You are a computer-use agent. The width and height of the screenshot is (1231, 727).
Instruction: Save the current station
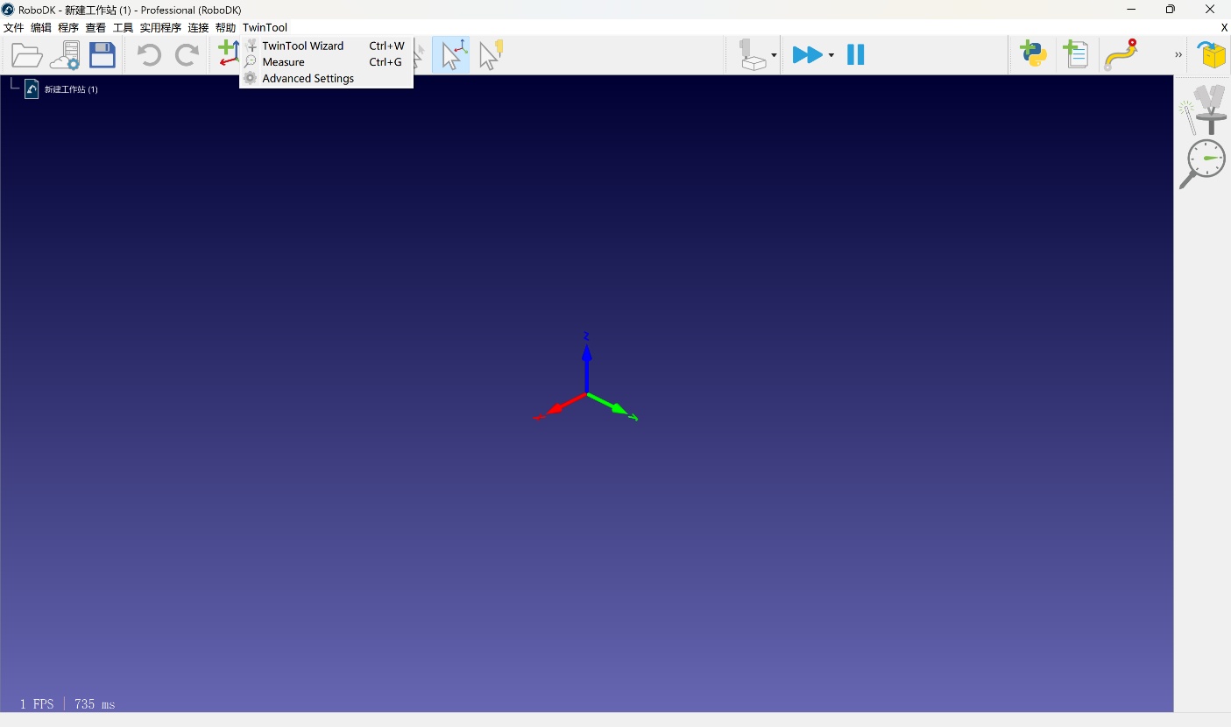(x=103, y=54)
